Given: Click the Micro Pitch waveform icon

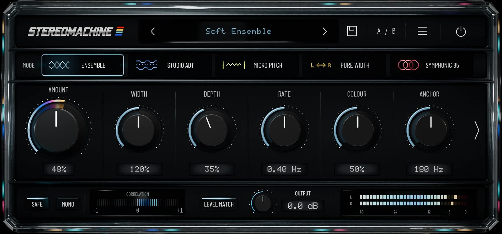Looking at the screenshot, I should (234, 65).
